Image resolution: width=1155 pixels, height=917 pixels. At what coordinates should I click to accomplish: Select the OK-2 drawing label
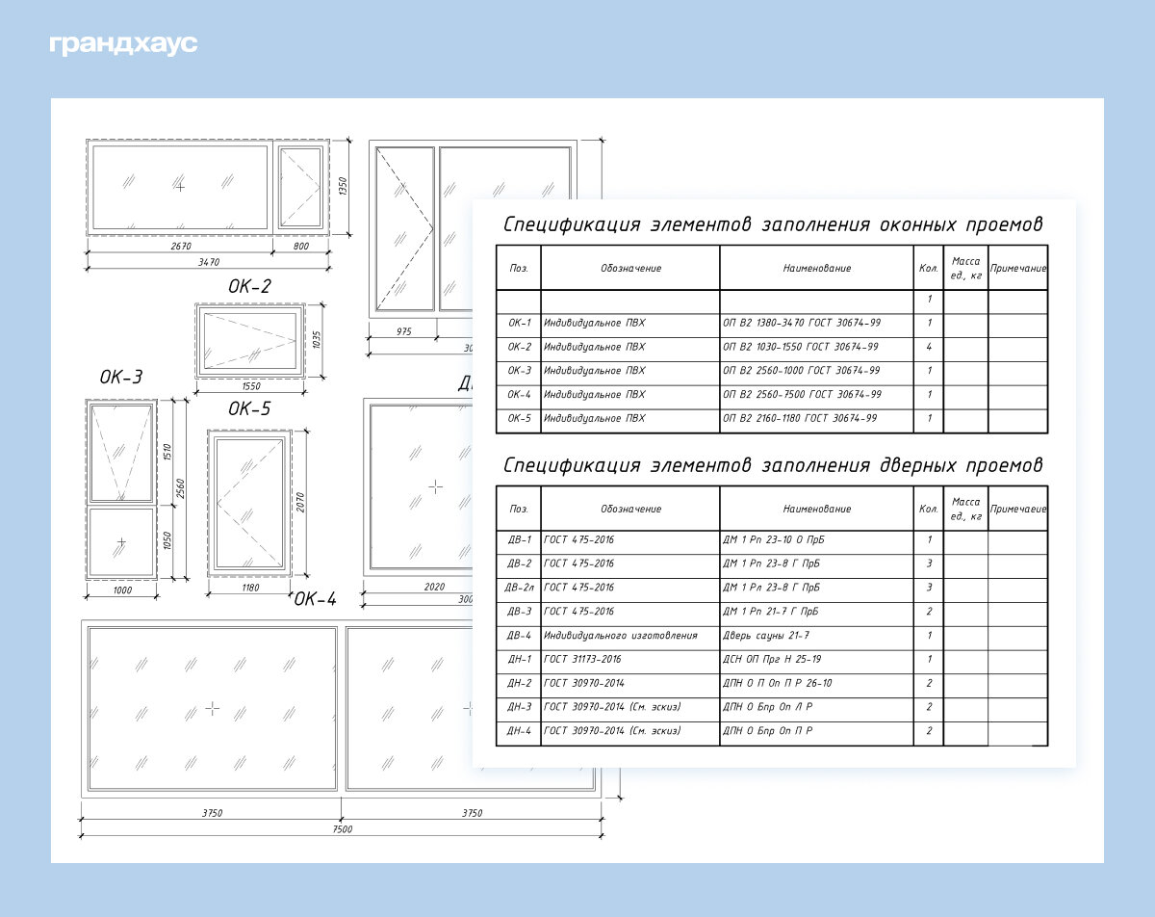[x=249, y=286]
